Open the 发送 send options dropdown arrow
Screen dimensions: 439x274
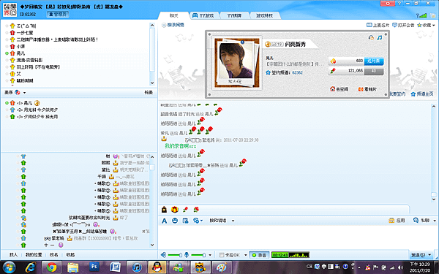[429, 255]
